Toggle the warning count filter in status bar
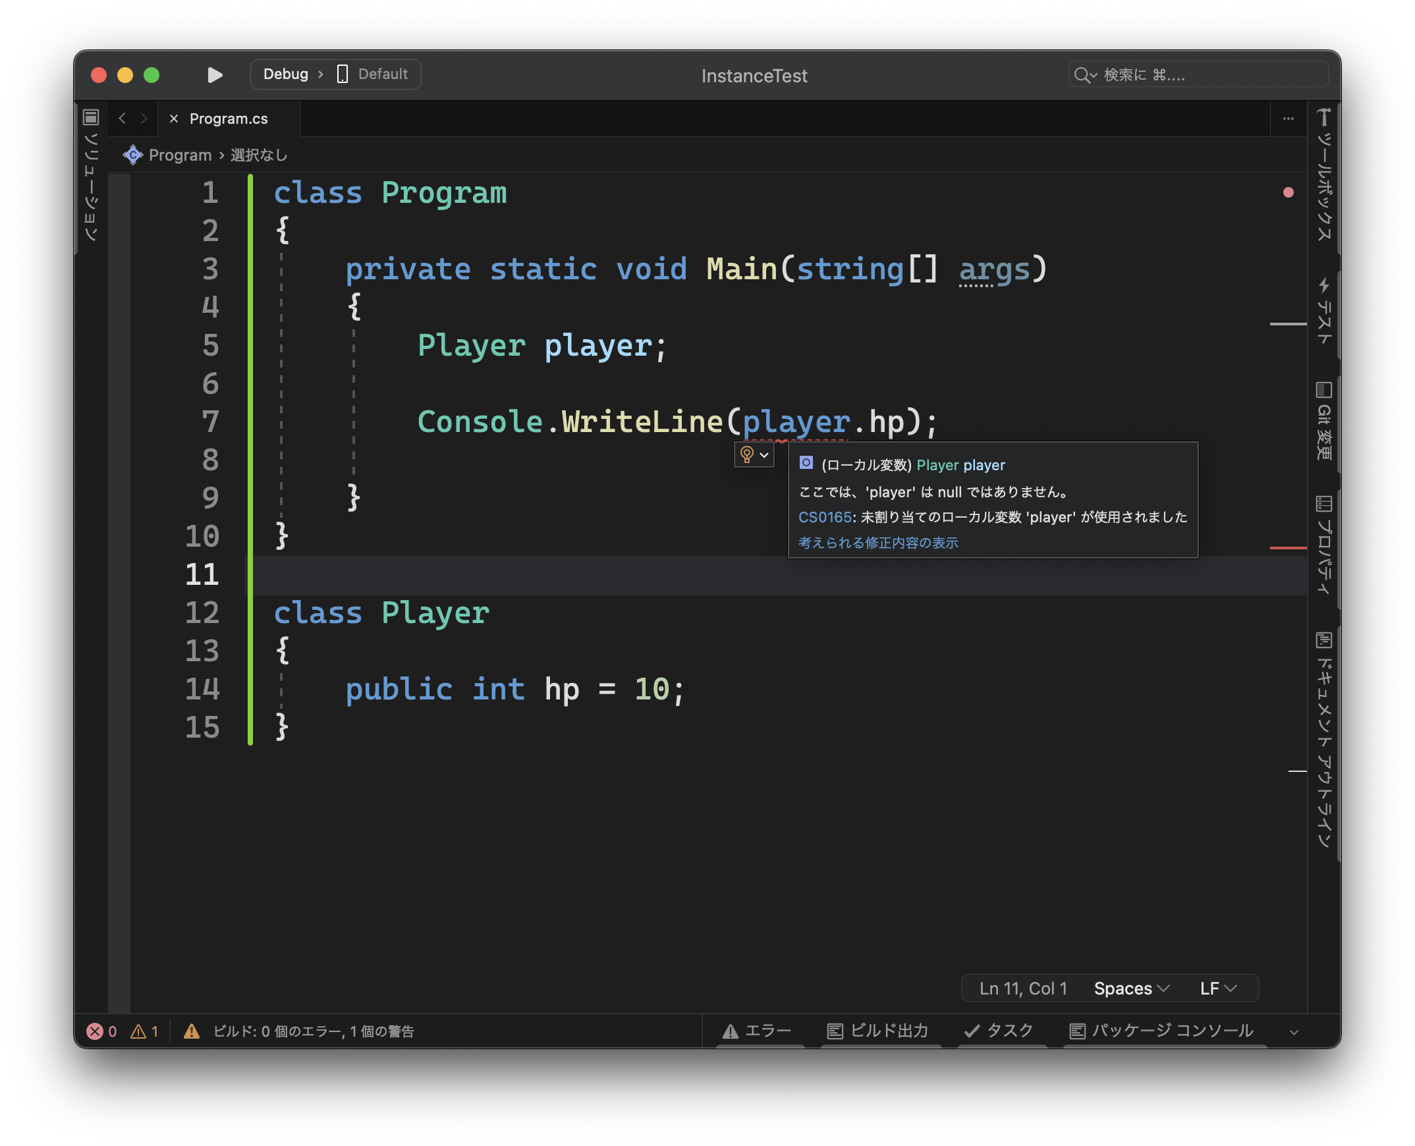 click(x=146, y=1031)
